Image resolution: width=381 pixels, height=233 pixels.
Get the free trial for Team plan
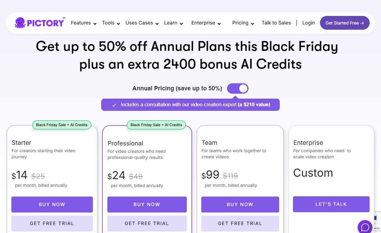(240, 224)
